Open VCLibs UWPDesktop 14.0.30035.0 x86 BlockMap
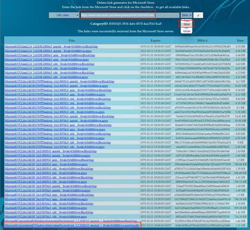 58,108
